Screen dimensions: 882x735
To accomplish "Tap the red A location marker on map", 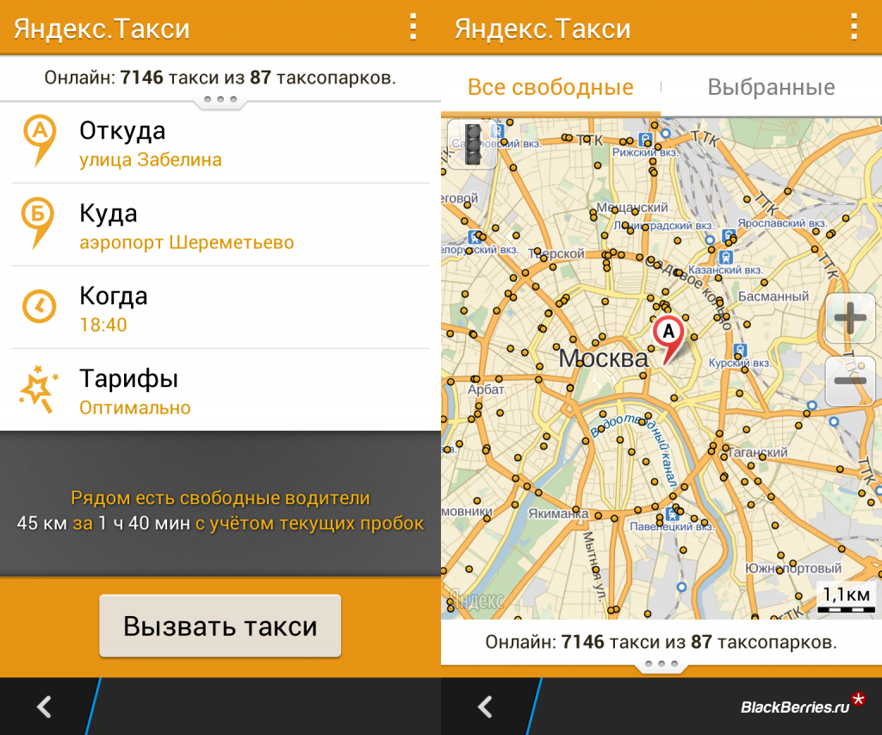I will point(668,339).
